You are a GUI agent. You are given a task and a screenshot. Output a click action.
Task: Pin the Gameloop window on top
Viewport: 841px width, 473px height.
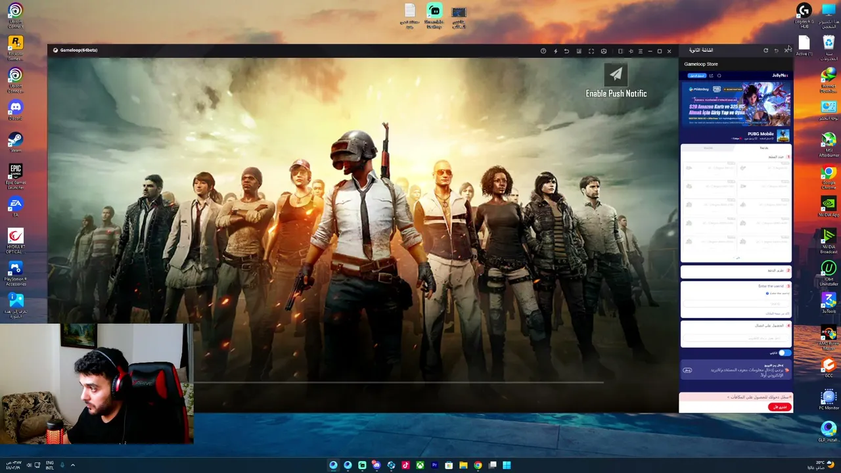(631, 51)
